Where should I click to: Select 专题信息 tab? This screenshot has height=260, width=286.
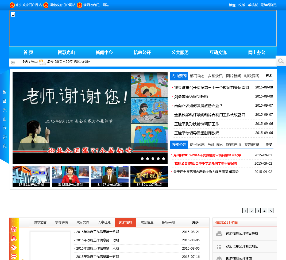(x=252, y=145)
